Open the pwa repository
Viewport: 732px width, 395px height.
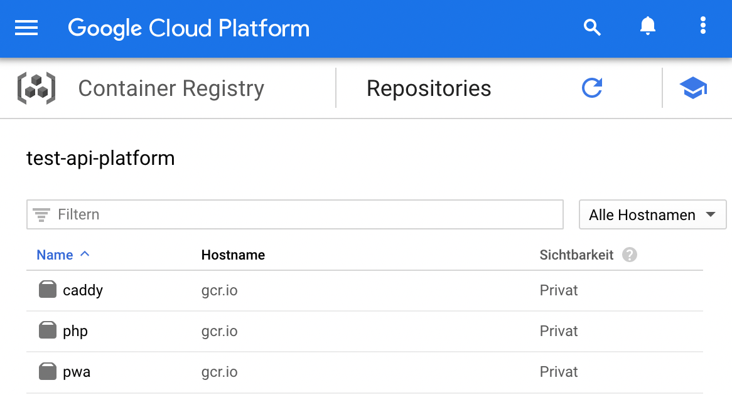click(x=77, y=372)
